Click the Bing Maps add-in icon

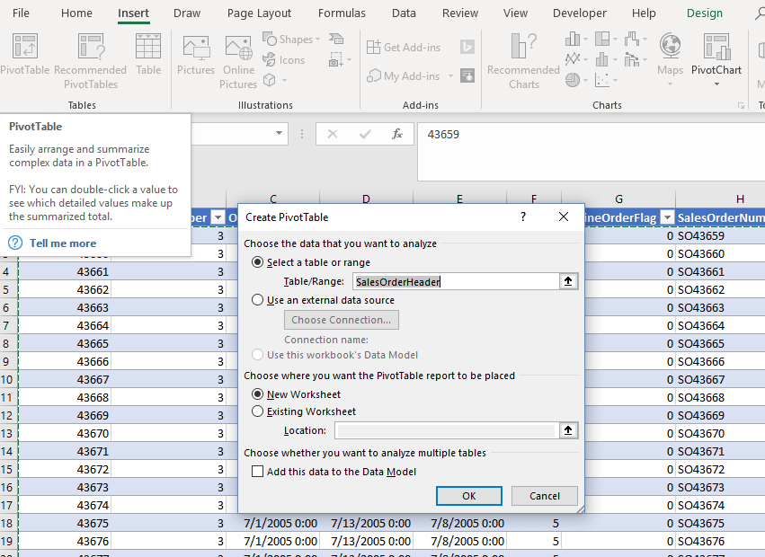(x=467, y=47)
